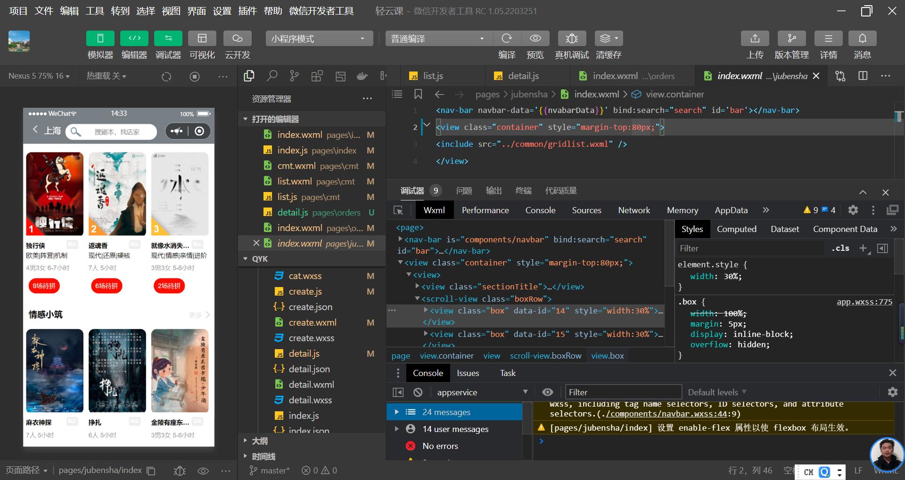Viewport: 905px width, 480px height.
Task: Click the .cls button in Styles panel
Action: click(x=840, y=248)
